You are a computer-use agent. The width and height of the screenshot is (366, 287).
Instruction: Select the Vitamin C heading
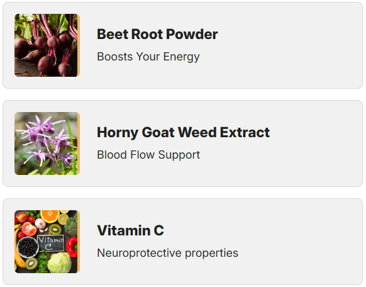point(130,230)
